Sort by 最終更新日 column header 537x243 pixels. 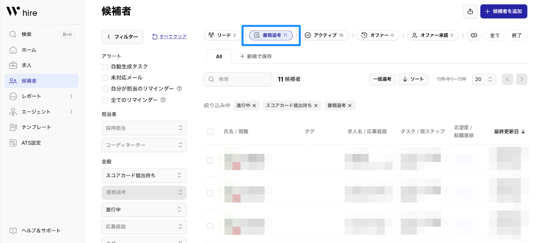click(x=509, y=132)
